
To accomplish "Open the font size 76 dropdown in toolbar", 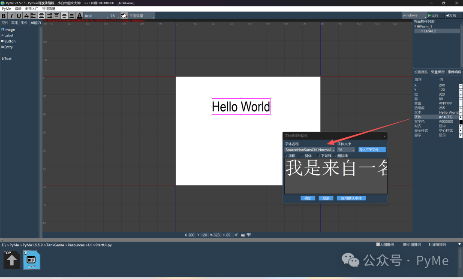I will [114, 15].
